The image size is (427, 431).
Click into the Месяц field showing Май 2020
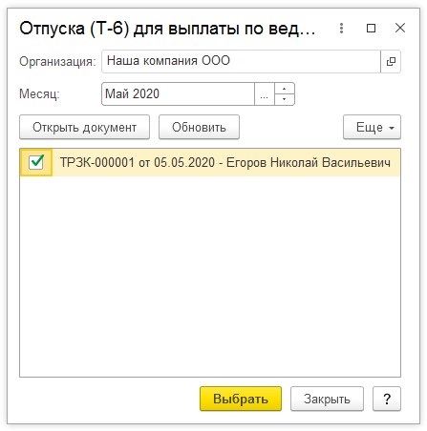coord(178,94)
